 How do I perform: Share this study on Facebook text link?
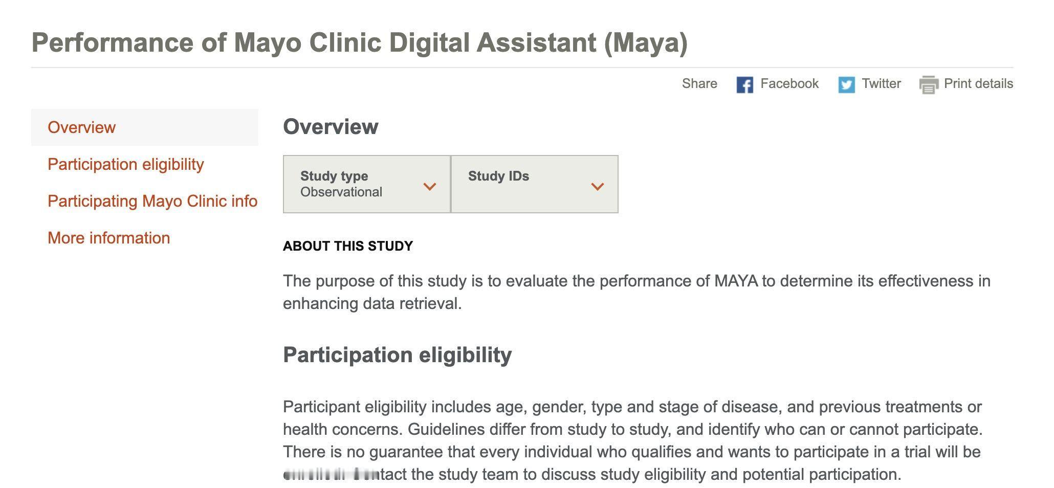(x=789, y=84)
